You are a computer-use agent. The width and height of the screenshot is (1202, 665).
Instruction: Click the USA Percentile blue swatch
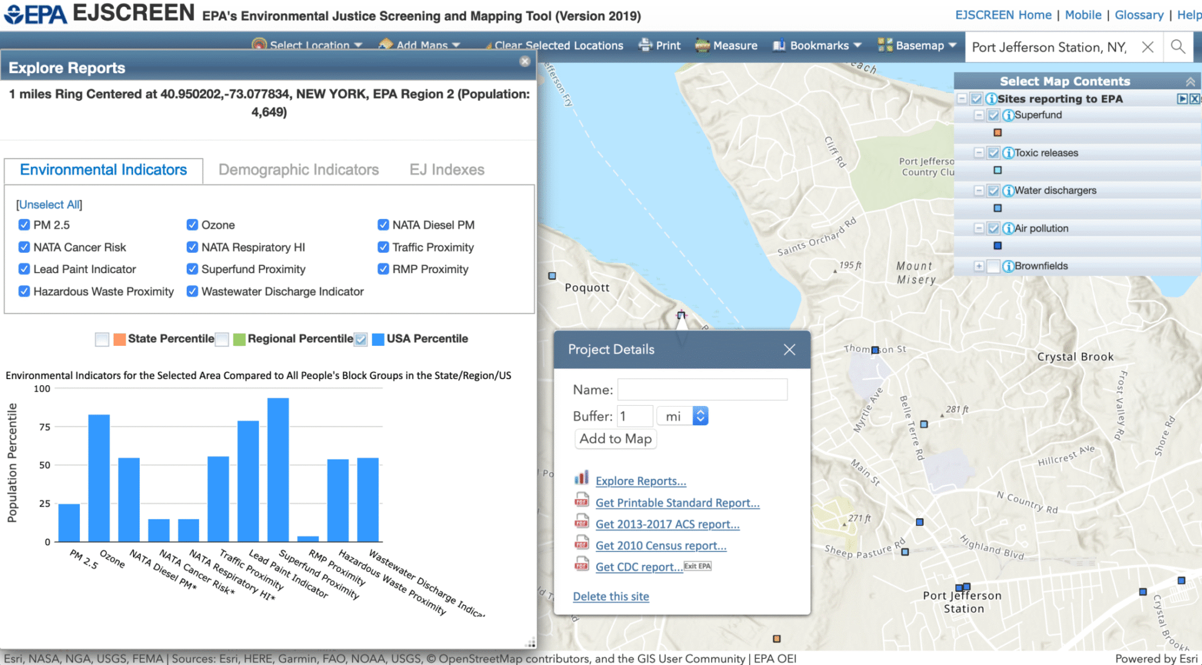point(378,339)
